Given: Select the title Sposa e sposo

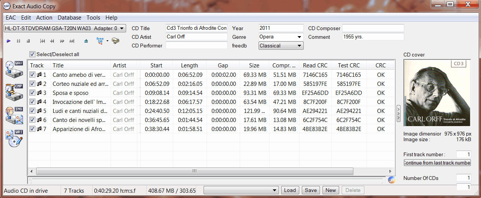Looking at the screenshot, I should 70,93.
